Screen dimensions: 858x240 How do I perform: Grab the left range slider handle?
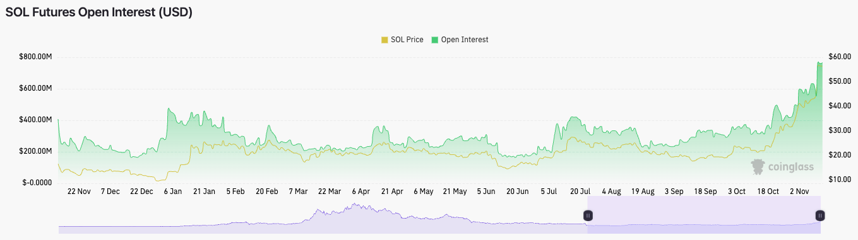tap(588, 215)
